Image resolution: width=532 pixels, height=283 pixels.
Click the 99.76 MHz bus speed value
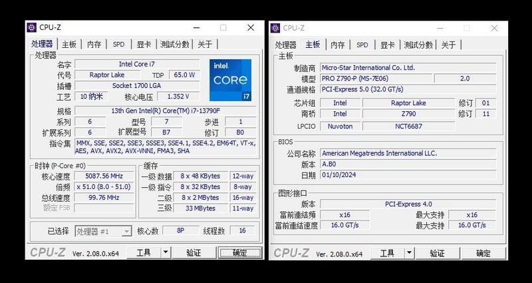104,197
